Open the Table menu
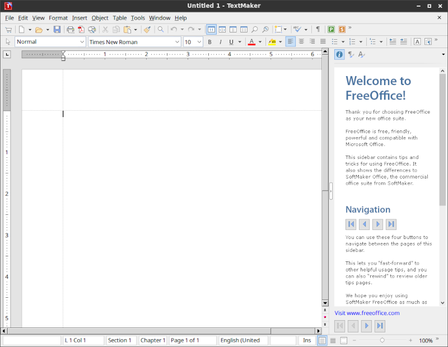Viewport: 448px width, 347px height. 120,18
